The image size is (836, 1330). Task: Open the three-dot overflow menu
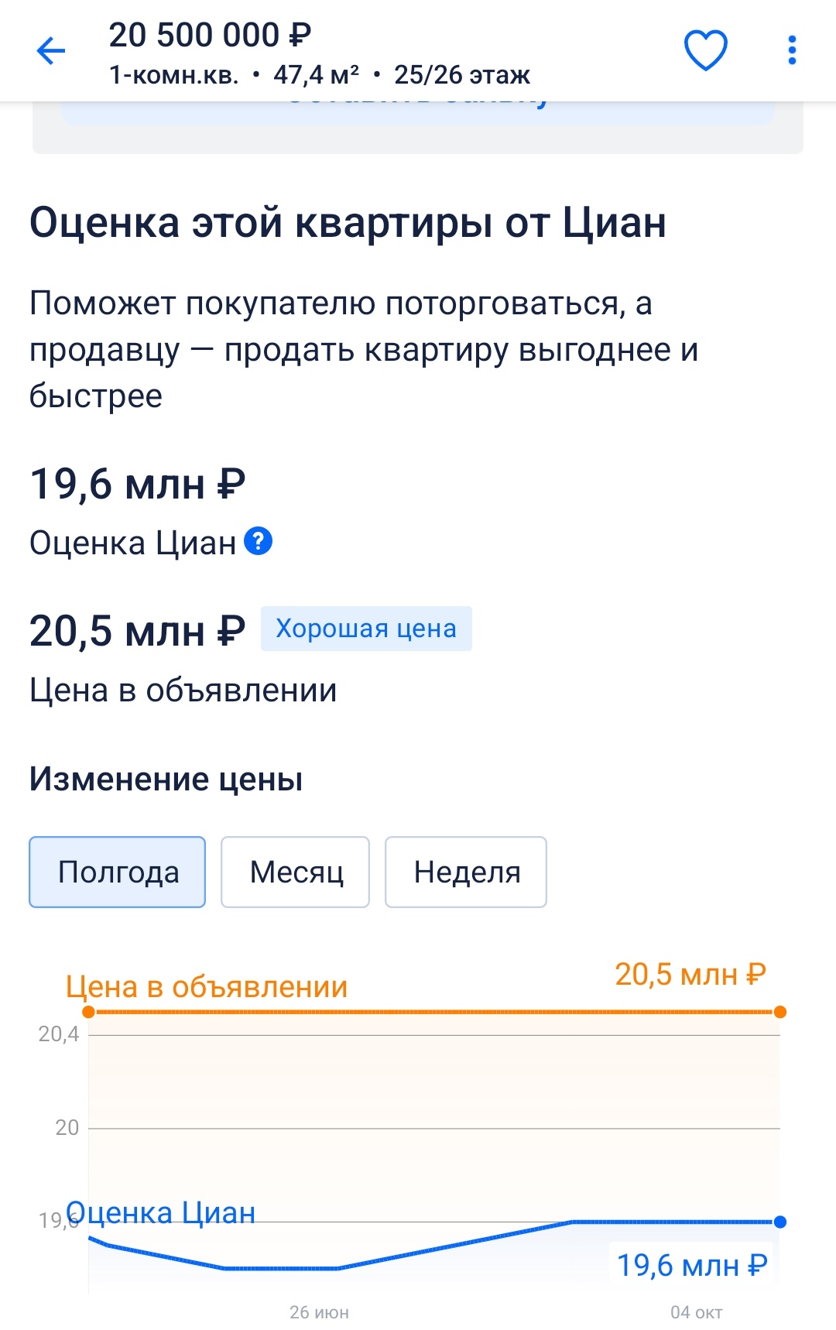click(x=791, y=50)
